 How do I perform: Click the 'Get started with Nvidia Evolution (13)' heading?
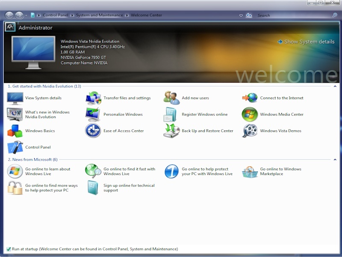[44, 86]
